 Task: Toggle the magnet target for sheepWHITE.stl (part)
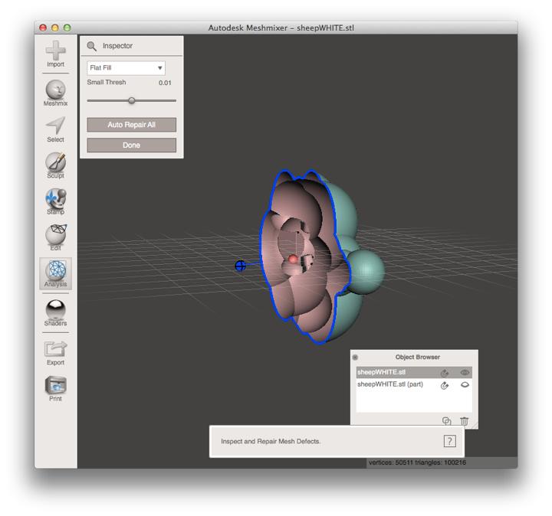[x=445, y=385]
